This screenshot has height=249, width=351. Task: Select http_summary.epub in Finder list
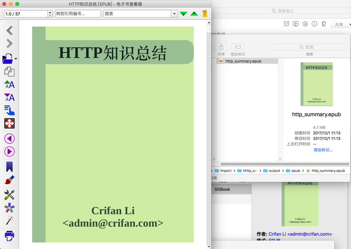coord(247,61)
